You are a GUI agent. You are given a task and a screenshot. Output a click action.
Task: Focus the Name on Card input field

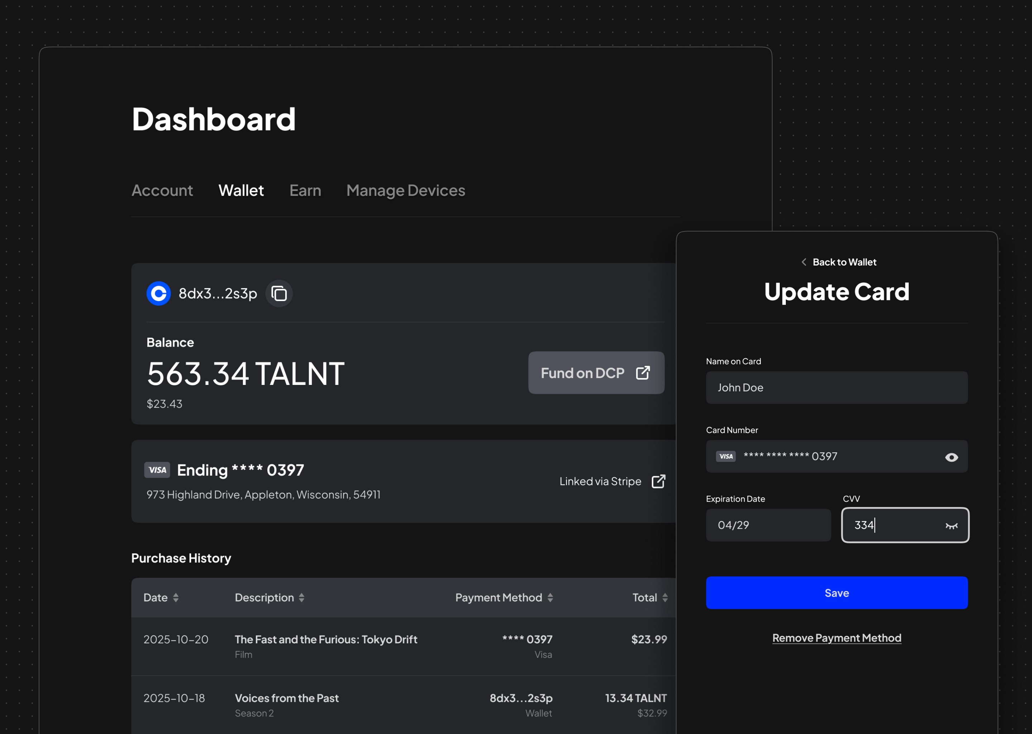point(836,388)
